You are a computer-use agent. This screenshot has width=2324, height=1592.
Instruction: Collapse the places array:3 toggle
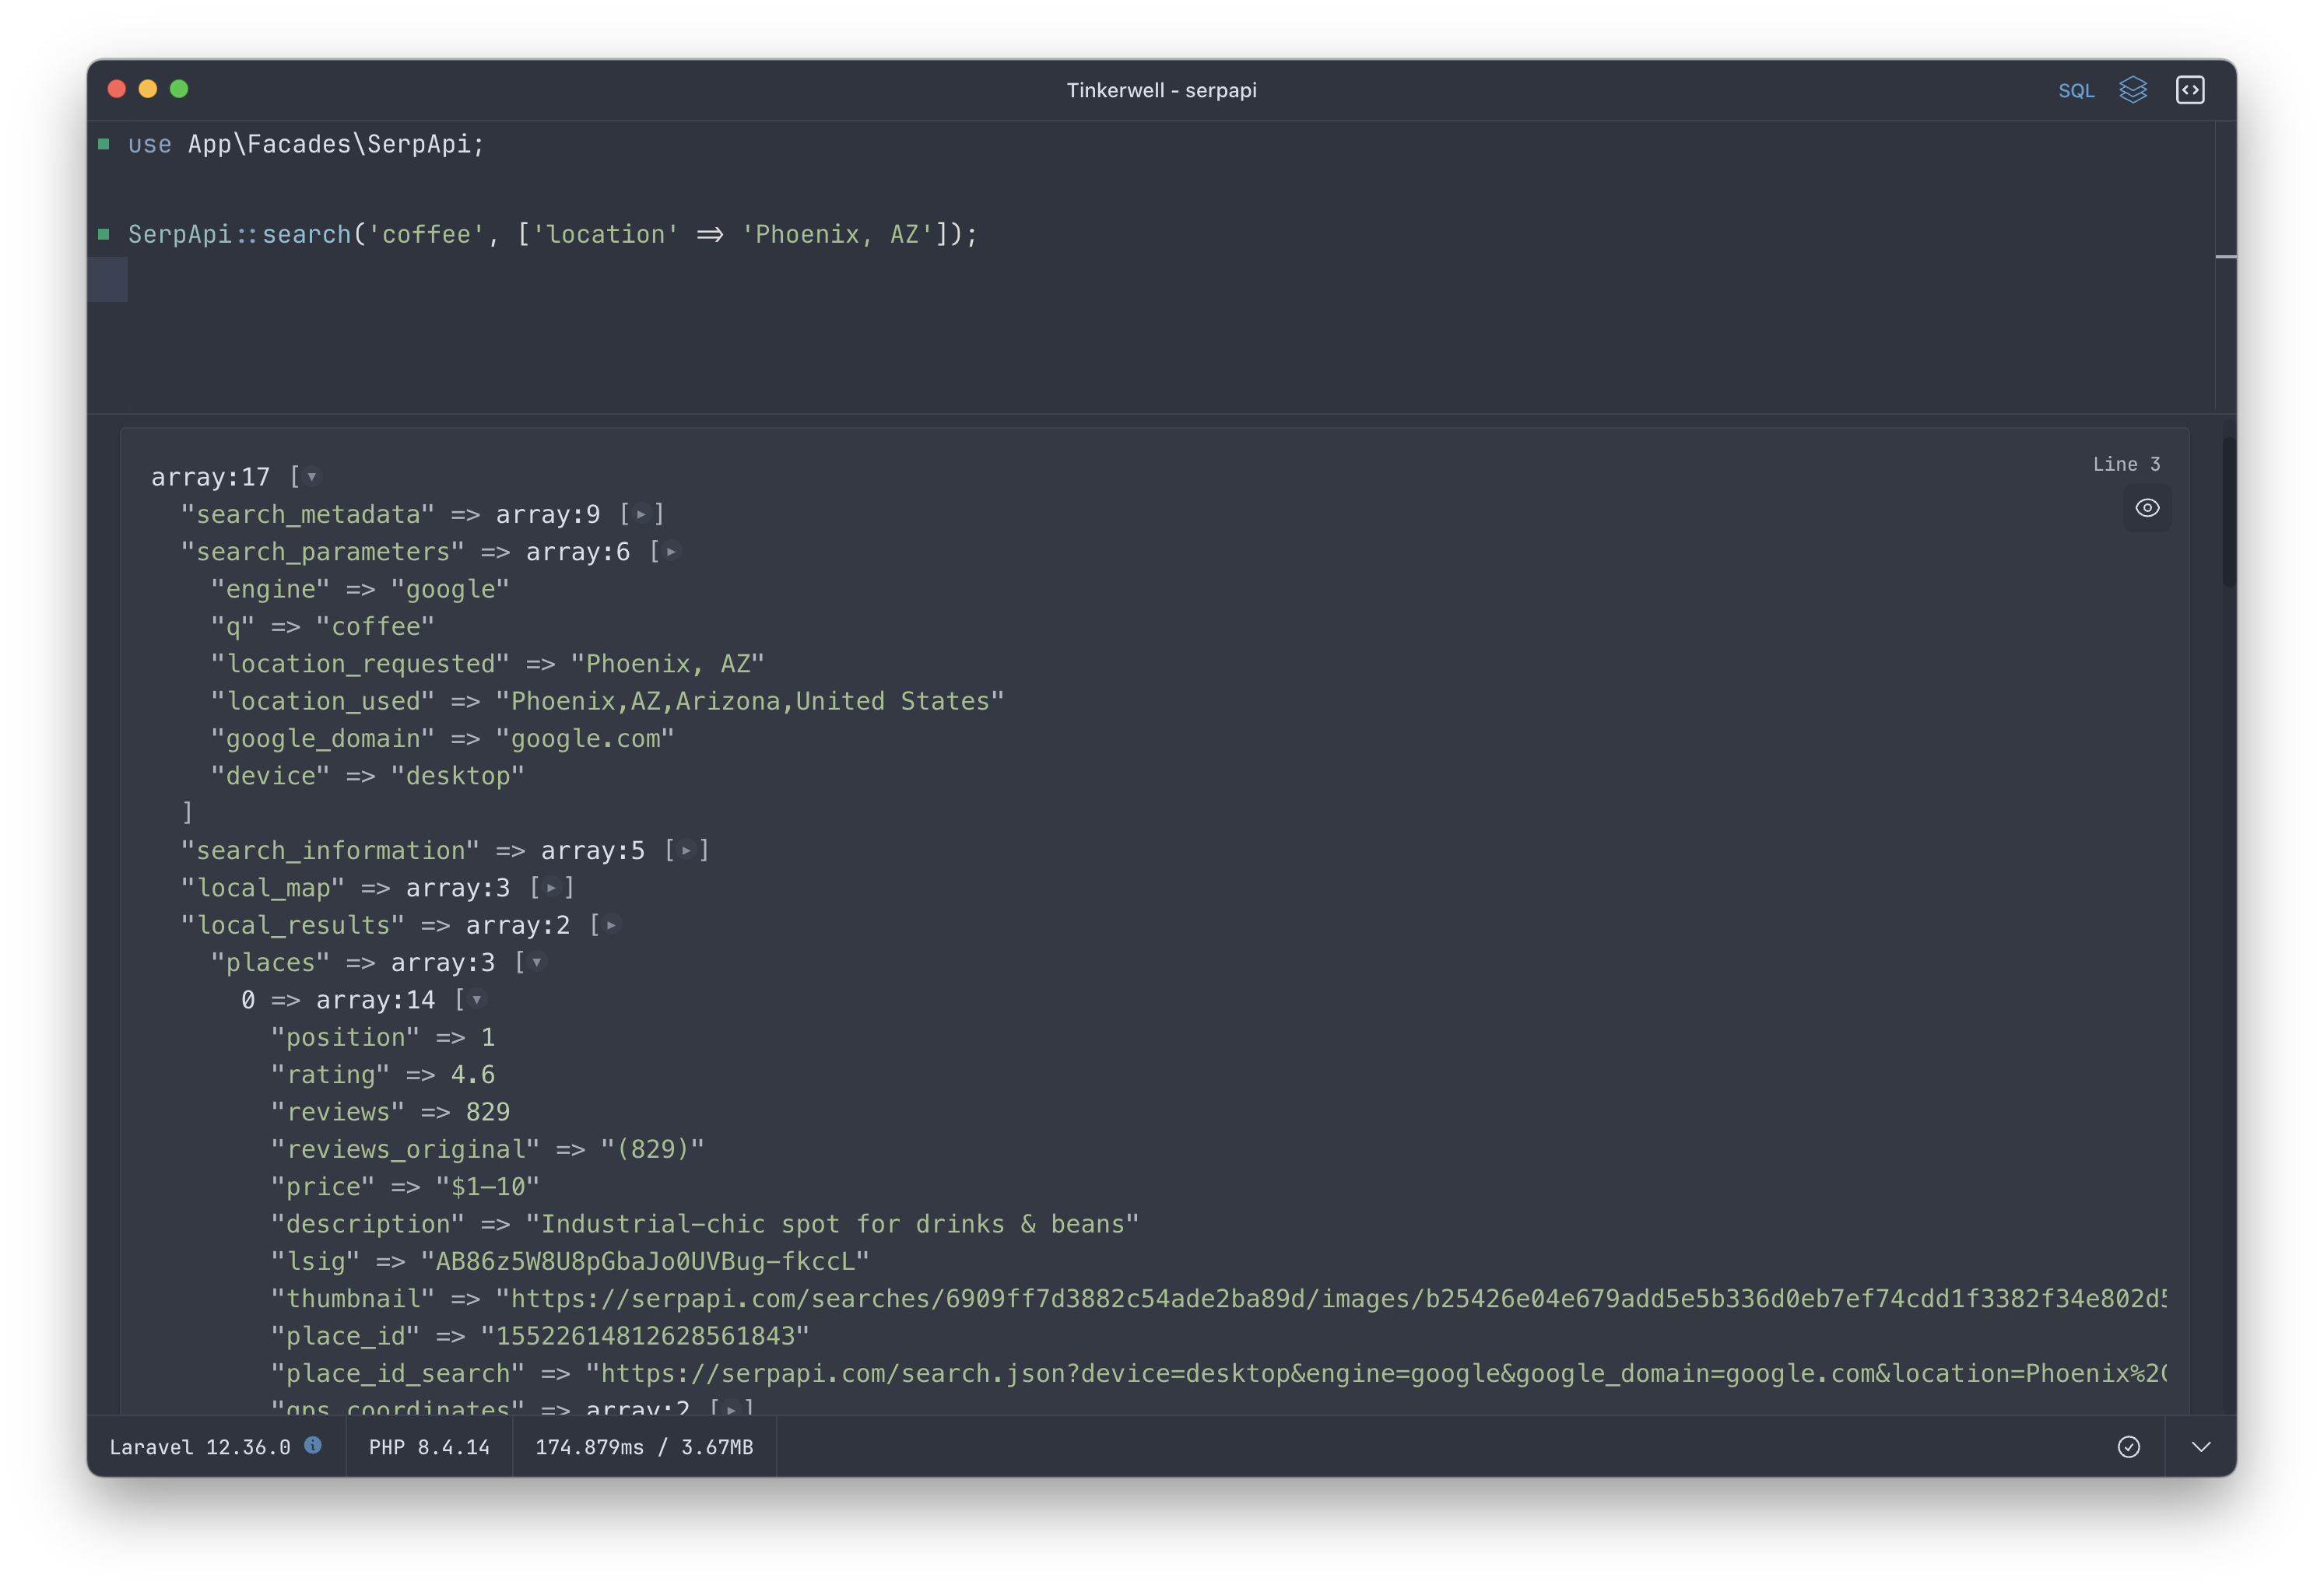click(x=537, y=962)
